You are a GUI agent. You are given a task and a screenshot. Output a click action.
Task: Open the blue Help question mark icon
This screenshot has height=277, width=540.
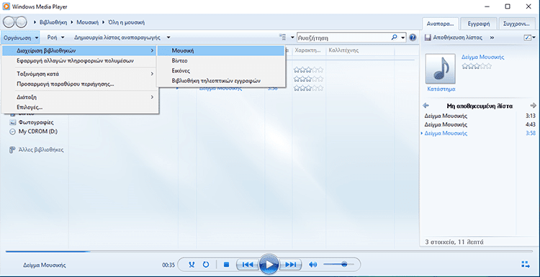[413, 37]
